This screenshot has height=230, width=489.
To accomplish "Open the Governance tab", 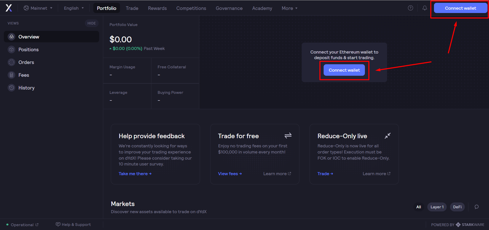I will (229, 8).
